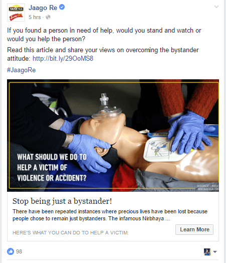
Task: Open the post options chevron menu
Action: 216,7
